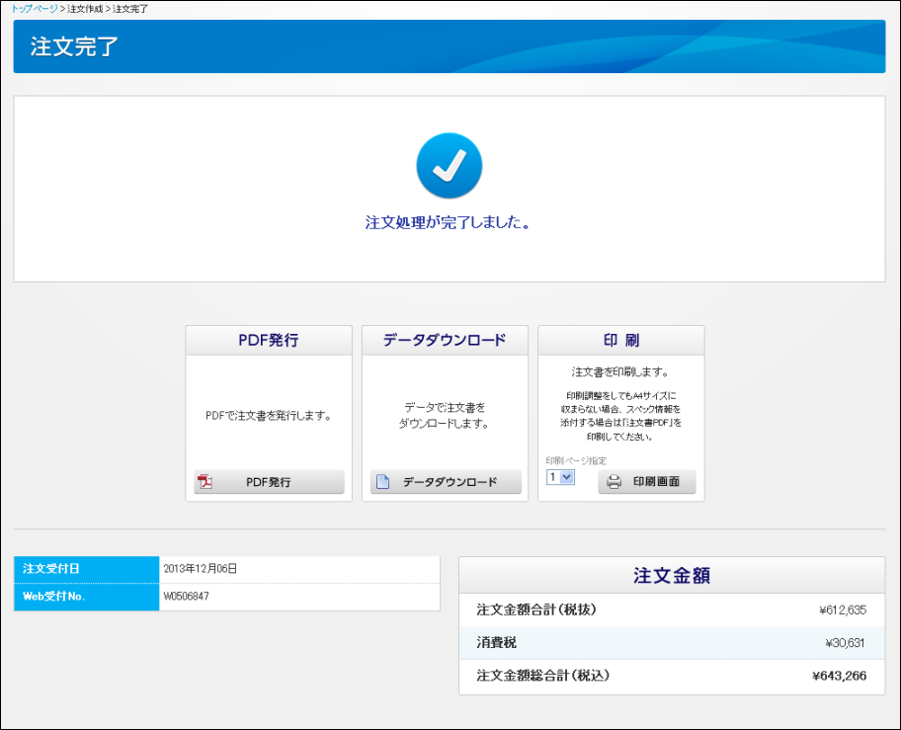Click the データダウンロード panel header
This screenshot has width=901, height=730.
coord(445,341)
